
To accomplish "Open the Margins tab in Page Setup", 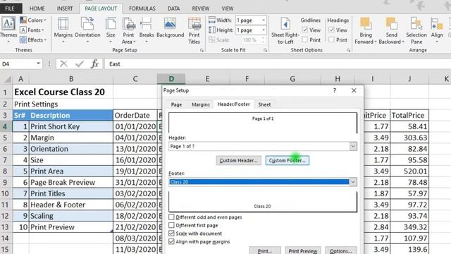I will click(x=200, y=104).
